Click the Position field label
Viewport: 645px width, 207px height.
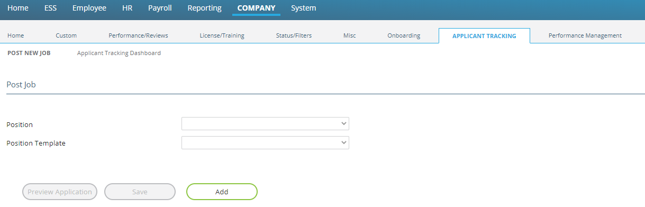tap(20, 124)
